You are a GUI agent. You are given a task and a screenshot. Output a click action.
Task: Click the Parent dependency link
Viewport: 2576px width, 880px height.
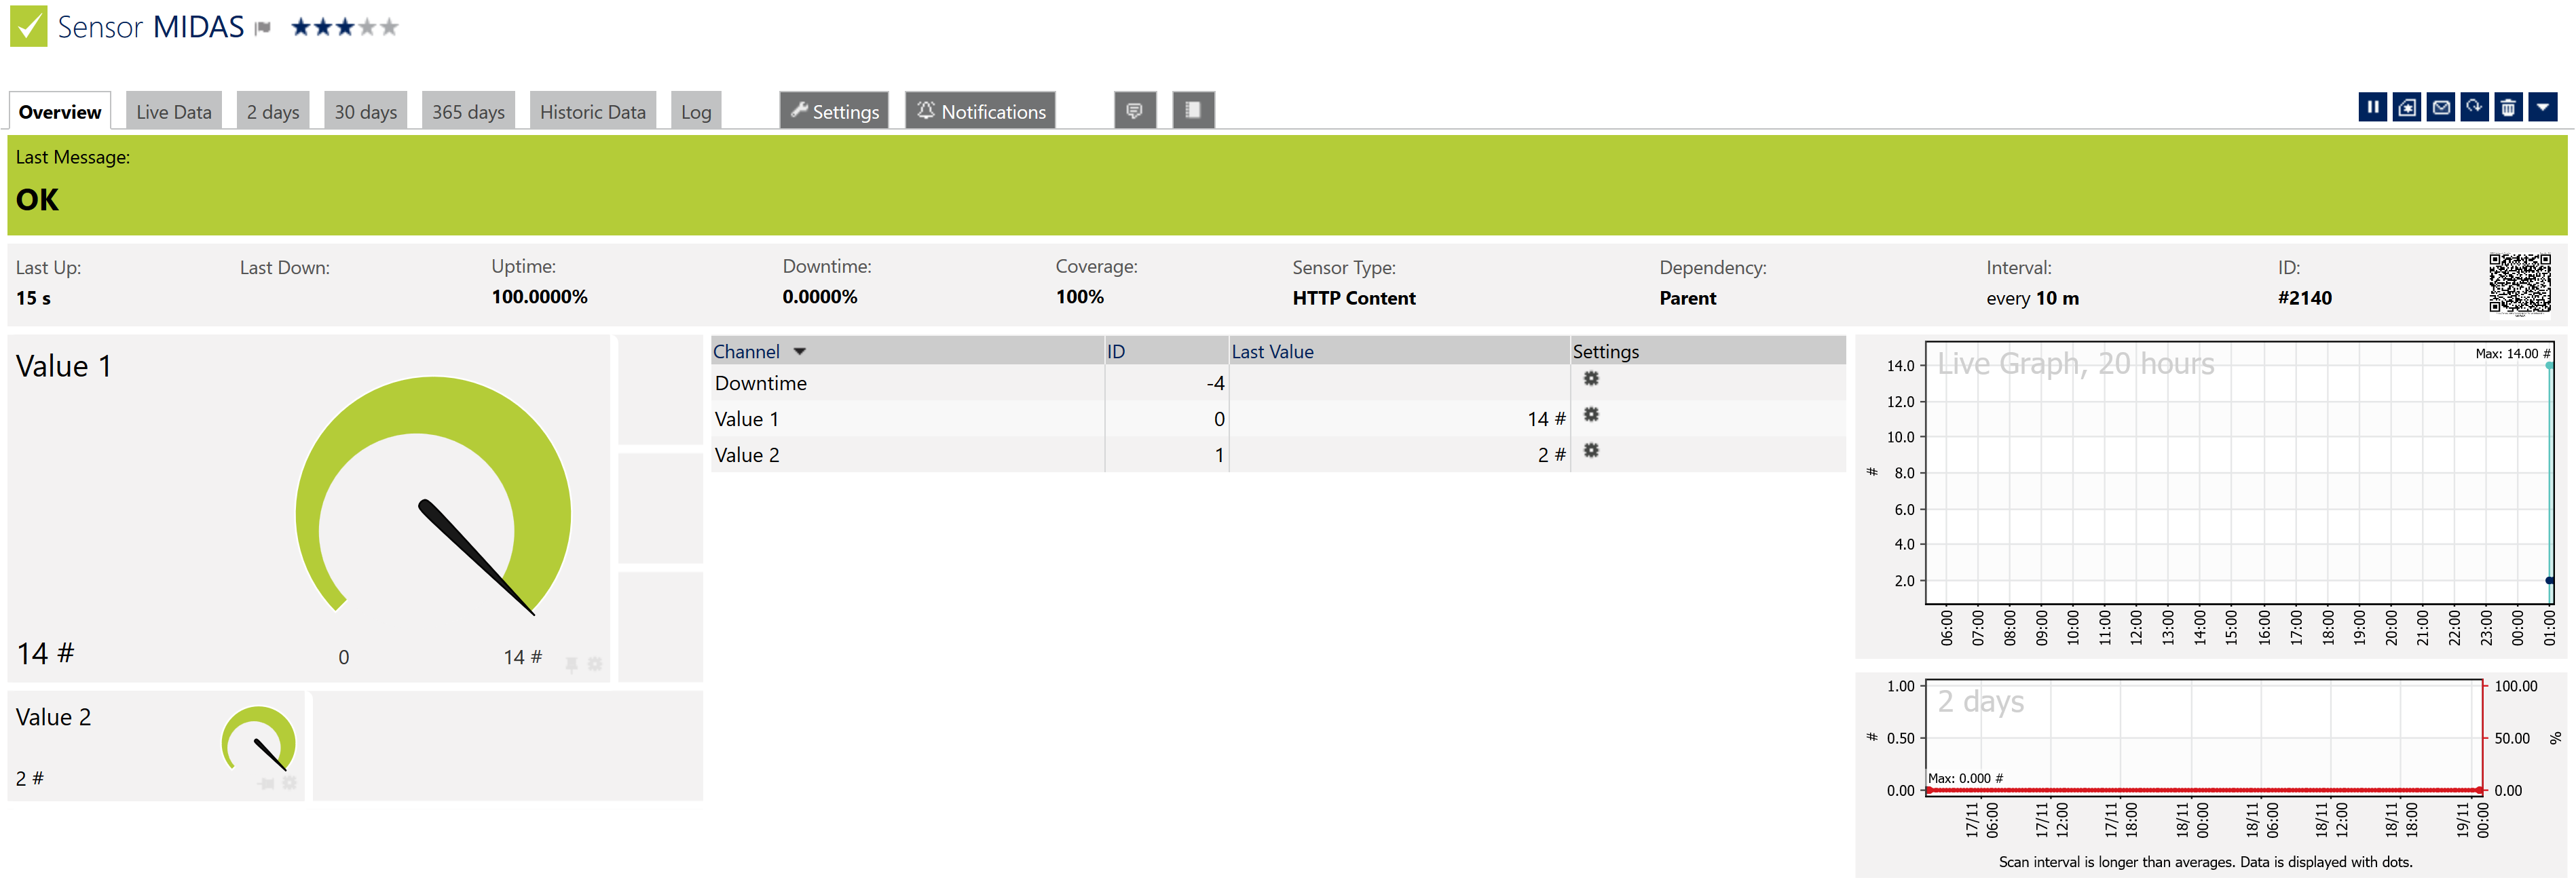coord(1687,298)
